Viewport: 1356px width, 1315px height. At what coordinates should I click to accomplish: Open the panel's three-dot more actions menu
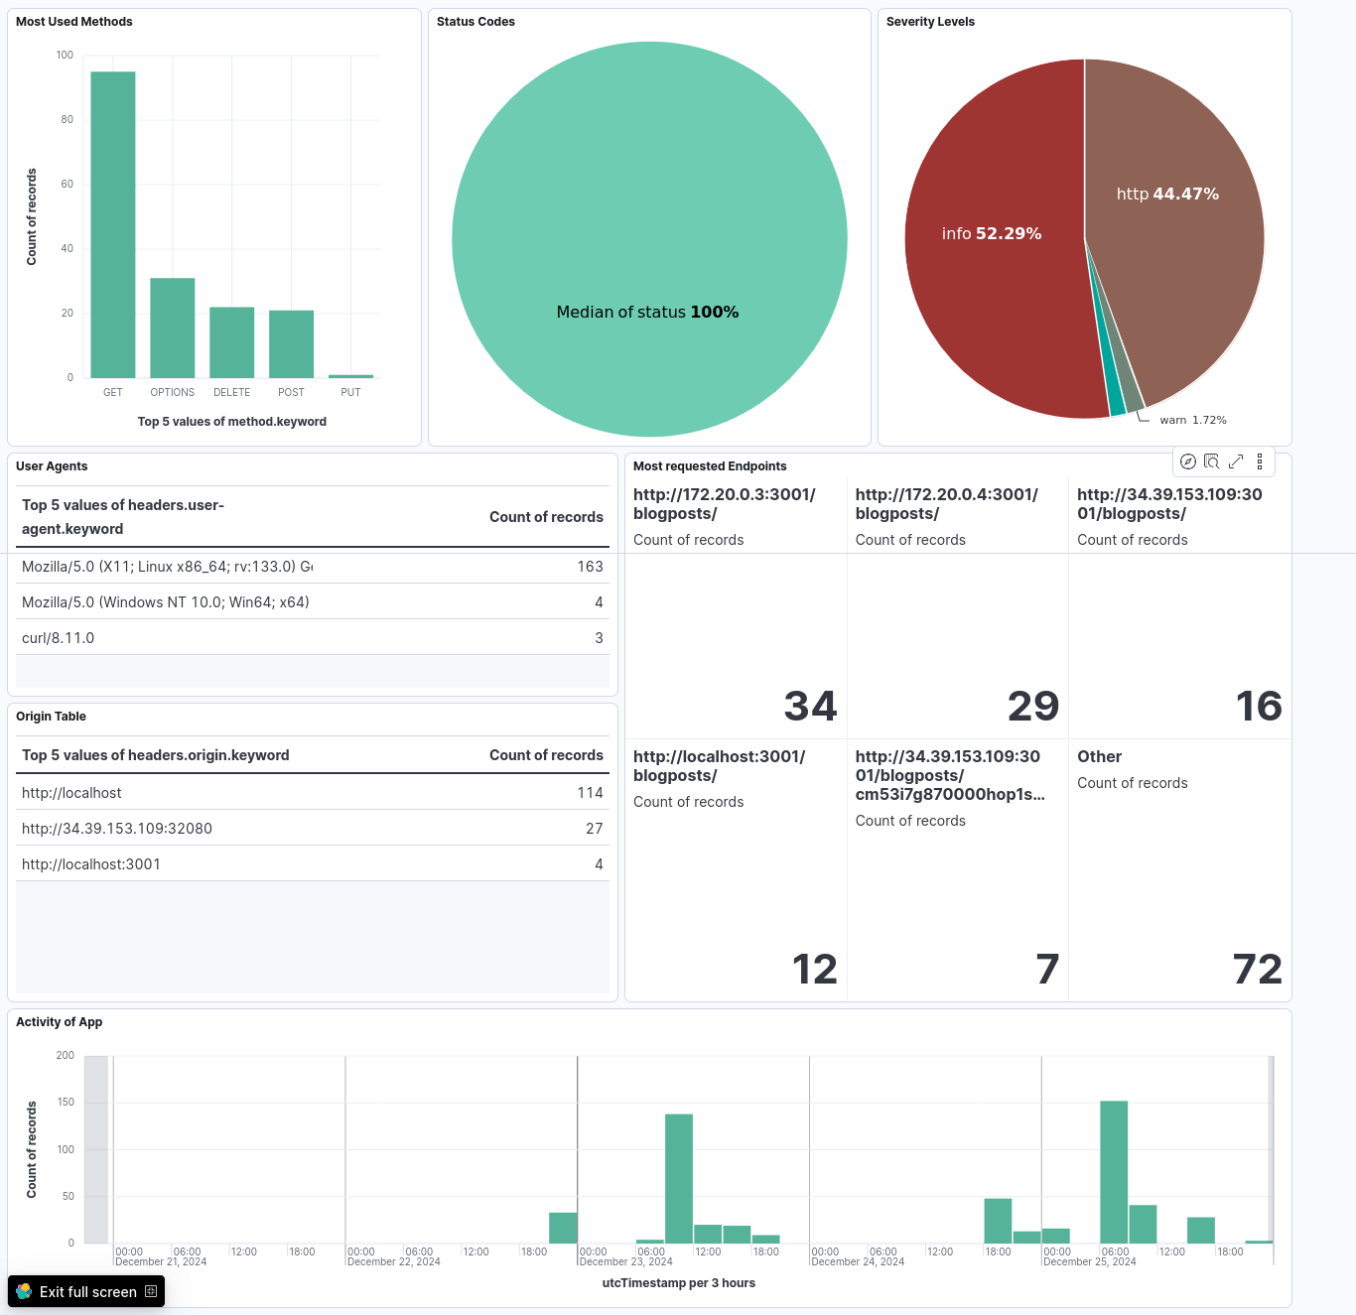pos(1260,461)
